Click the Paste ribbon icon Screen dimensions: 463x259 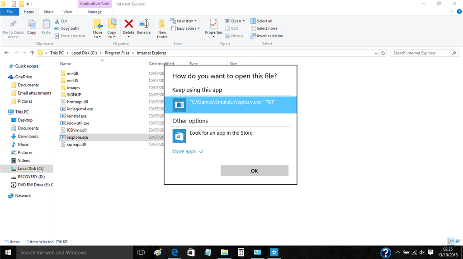coord(46,24)
